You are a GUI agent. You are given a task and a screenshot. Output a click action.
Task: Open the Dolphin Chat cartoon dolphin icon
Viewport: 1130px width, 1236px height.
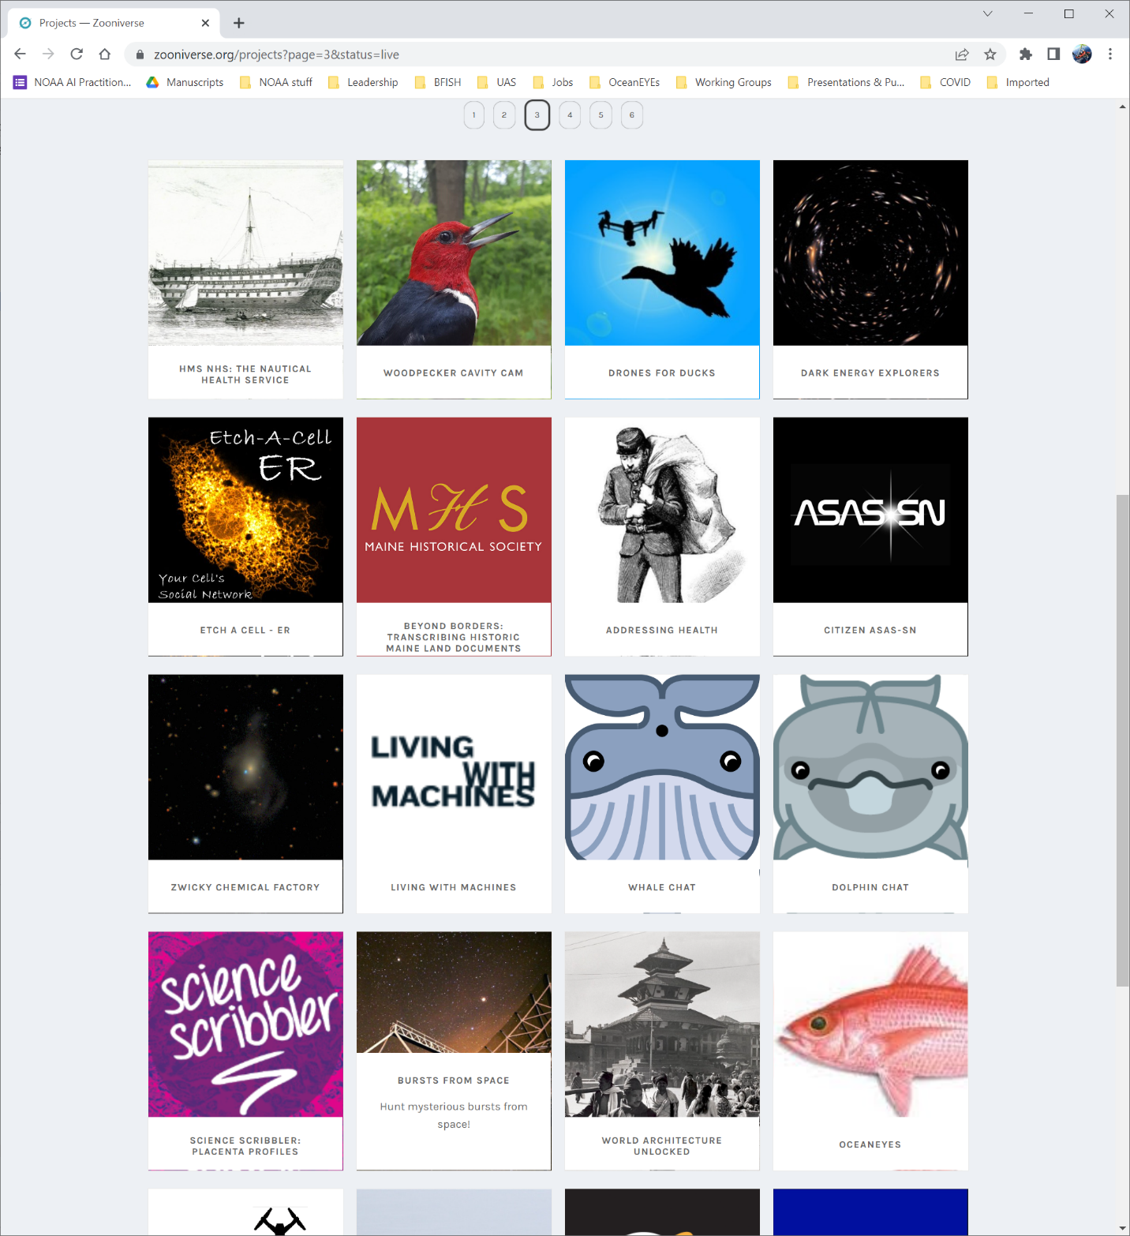pyautogui.click(x=870, y=767)
